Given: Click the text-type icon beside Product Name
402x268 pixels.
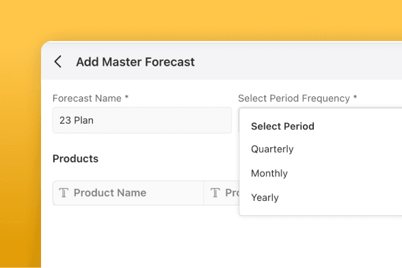Looking at the screenshot, I should coord(64,193).
